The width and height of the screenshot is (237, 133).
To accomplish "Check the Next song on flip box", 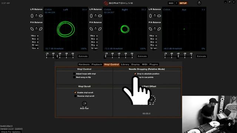I will pyautogui.click(x=74, y=77).
